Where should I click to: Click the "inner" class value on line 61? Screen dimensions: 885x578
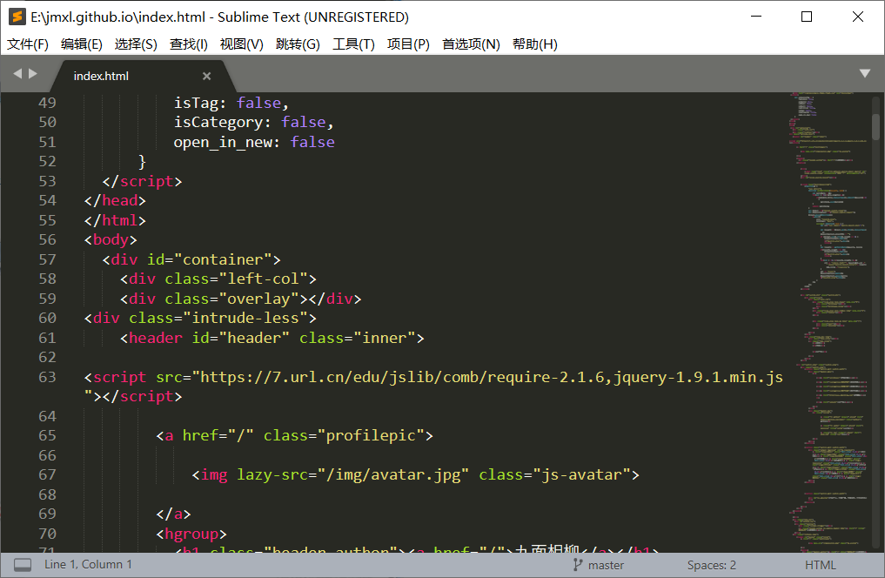point(385,338)
